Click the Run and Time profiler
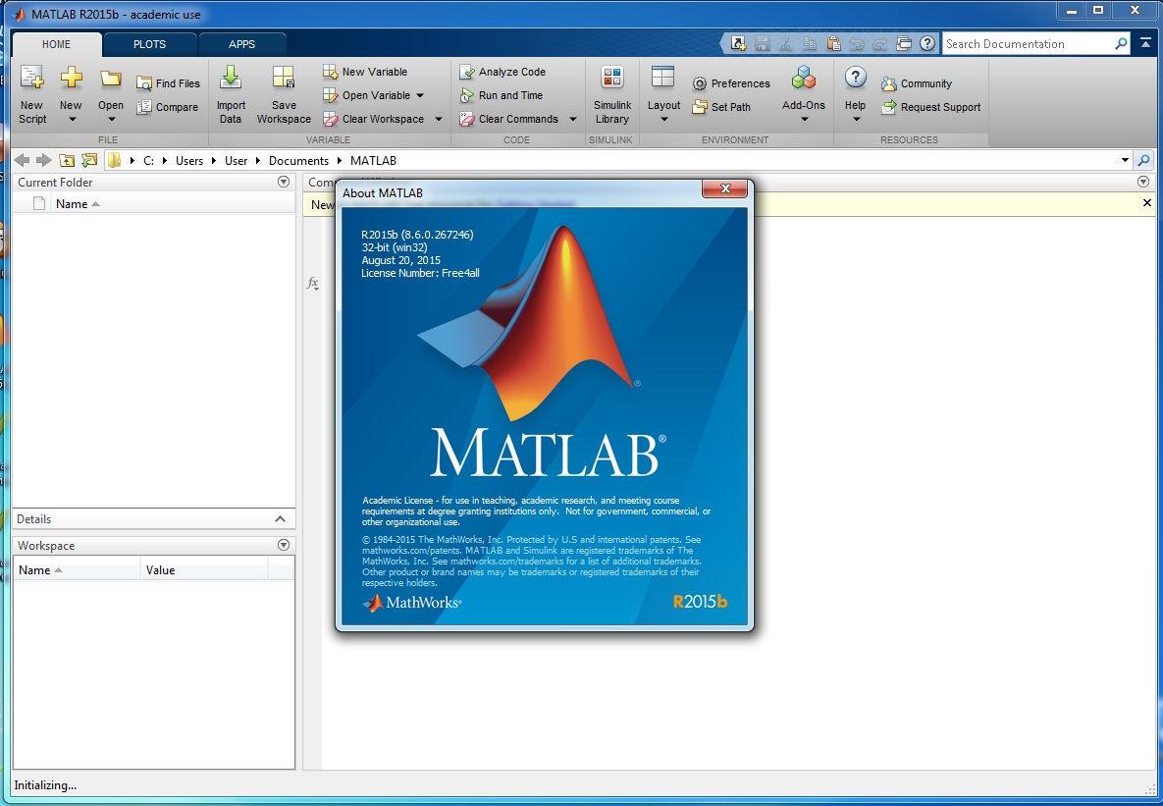1163x806 pixels. (501, 95)
